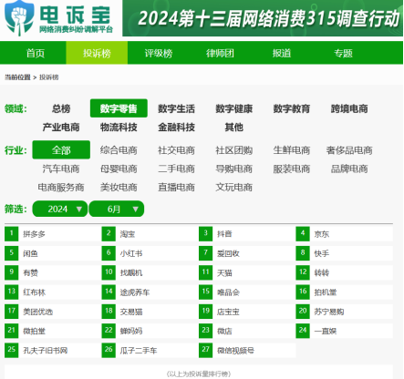
Task: Filter by 母婴电商 industry
Action: coord(119,169)
